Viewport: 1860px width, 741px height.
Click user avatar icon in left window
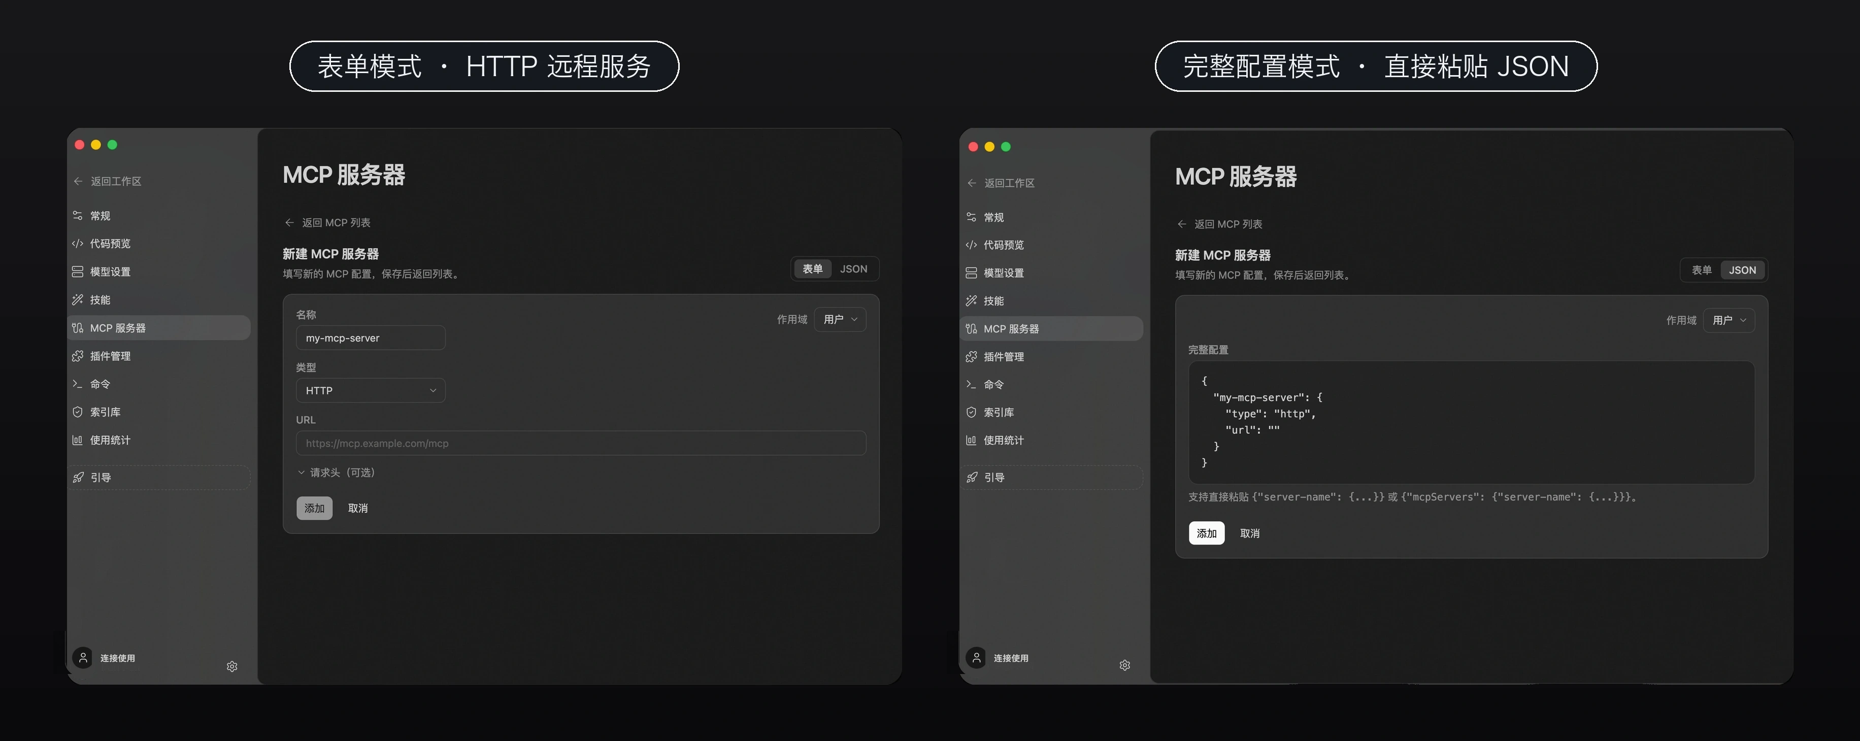click(83, 657)
